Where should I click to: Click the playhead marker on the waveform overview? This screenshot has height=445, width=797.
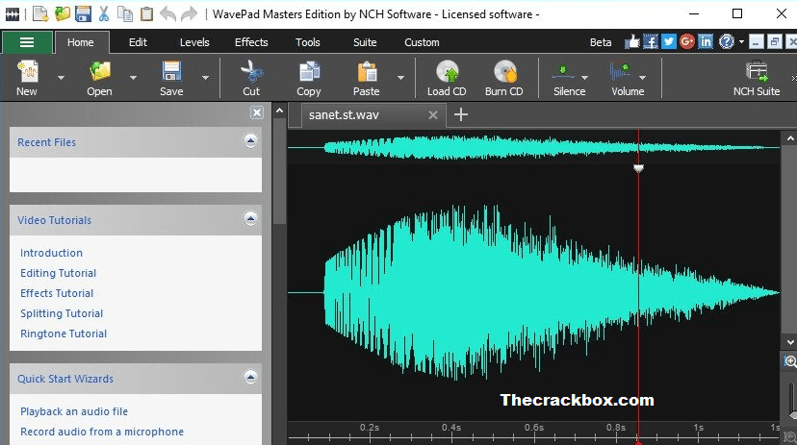pyautogui.click(x=638, y=168)
